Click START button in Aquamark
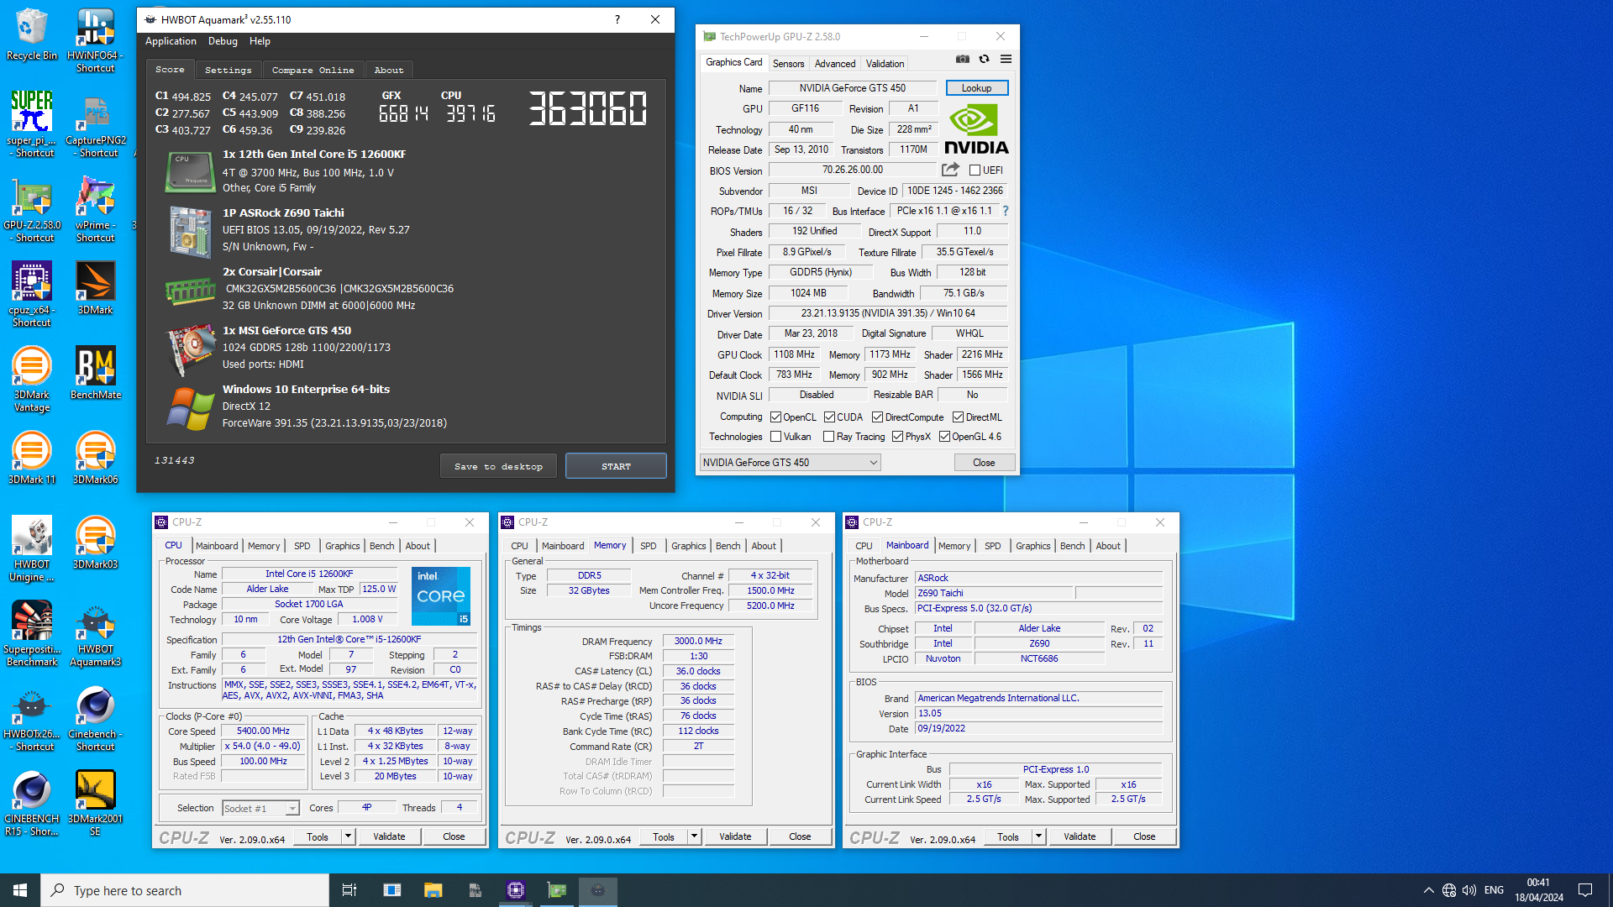1613x907 pixels. 616,466
